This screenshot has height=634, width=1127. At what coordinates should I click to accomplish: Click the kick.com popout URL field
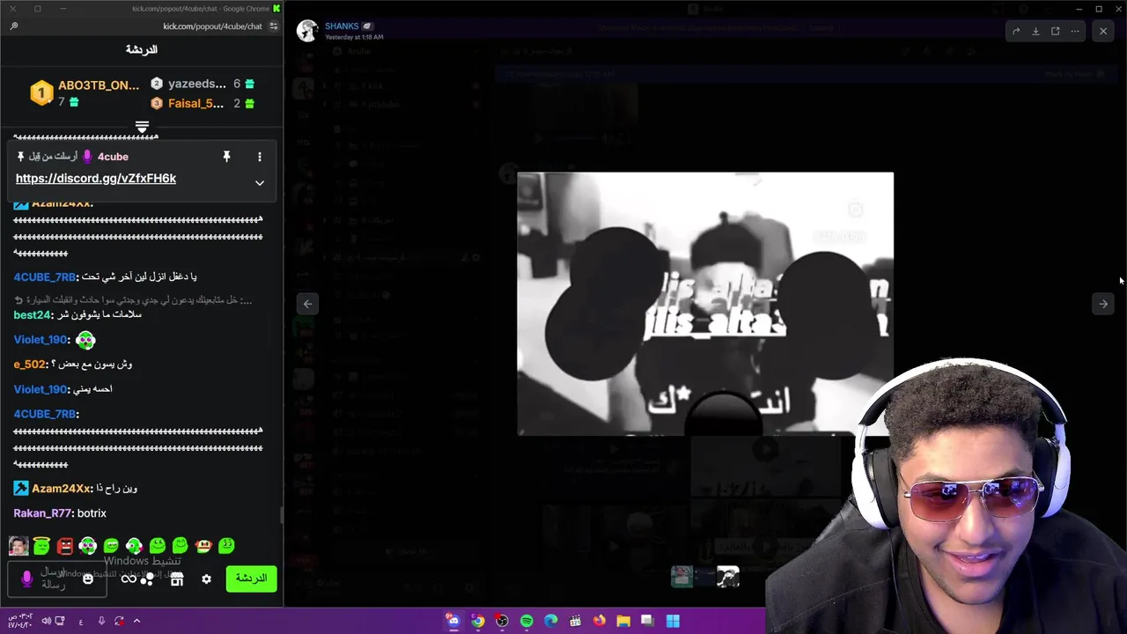(x=212, y=26)
